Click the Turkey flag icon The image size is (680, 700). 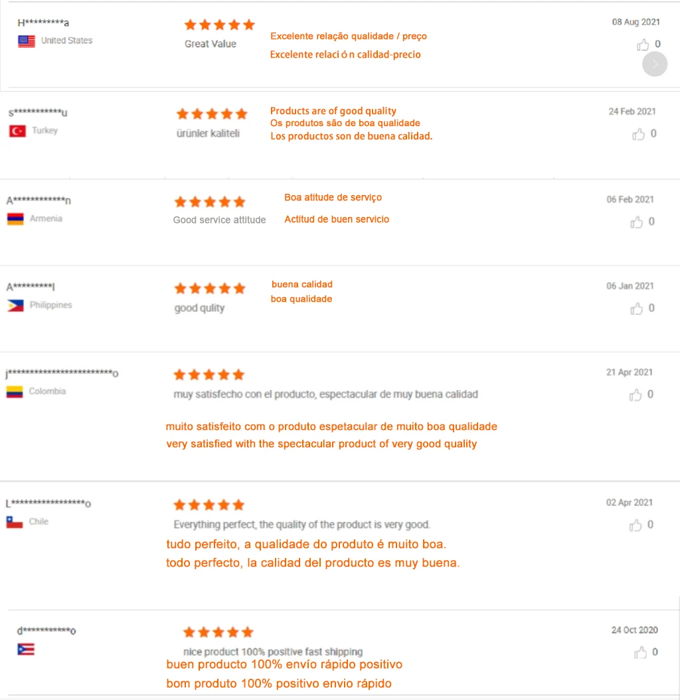click(x=17, y=131)
